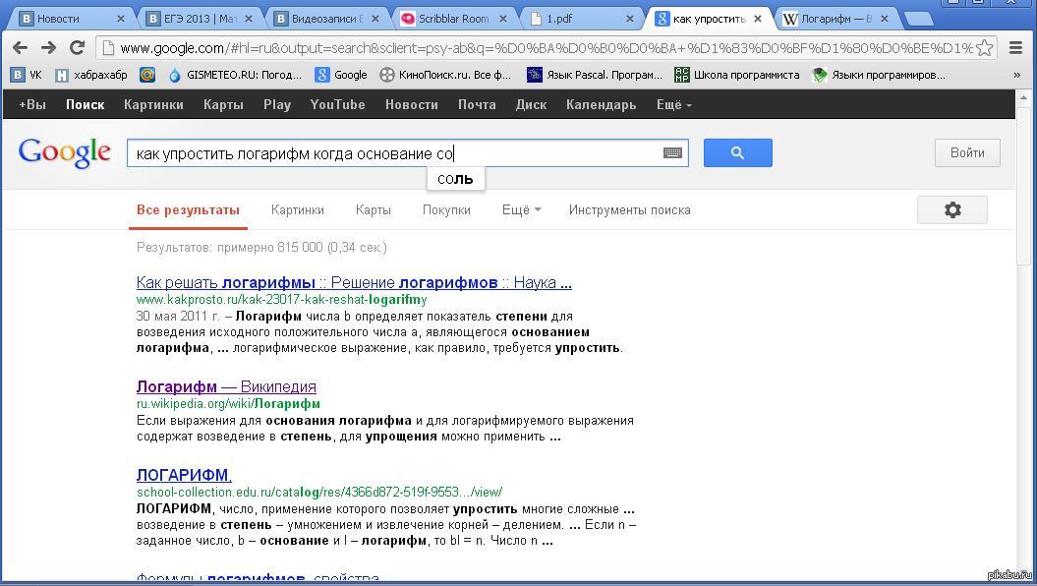Click the Google logo
Screen dimensions: 1037x586
pos(65,152)
